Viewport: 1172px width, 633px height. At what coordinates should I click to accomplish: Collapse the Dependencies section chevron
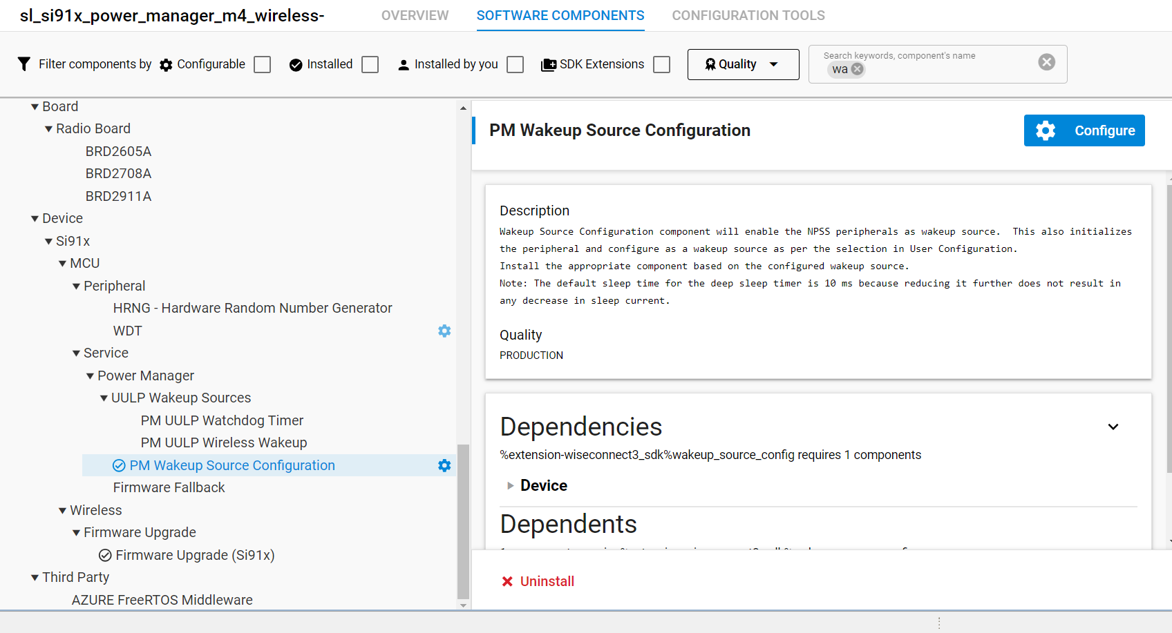pyautogui.click(x=1113, y=427)
